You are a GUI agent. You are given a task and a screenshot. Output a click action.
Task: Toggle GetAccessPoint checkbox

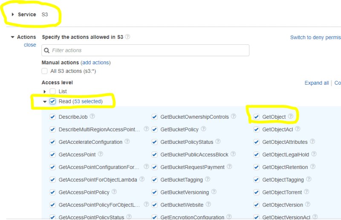[x=52, y=154]
